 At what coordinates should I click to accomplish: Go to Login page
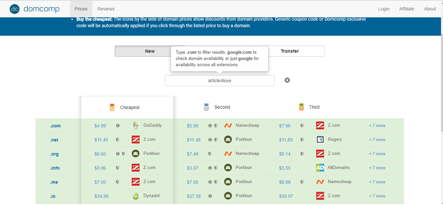tap(384, 9)
